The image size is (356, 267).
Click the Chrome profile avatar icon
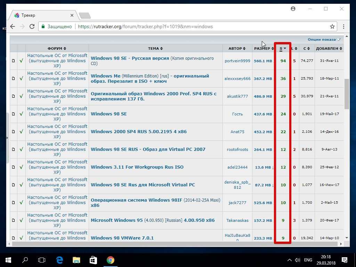point(293,9)
